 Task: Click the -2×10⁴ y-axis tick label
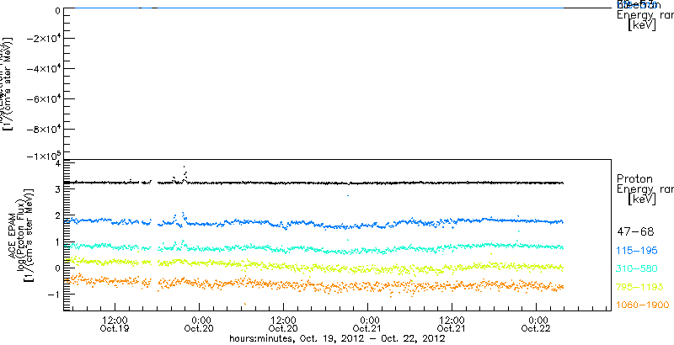43,38
